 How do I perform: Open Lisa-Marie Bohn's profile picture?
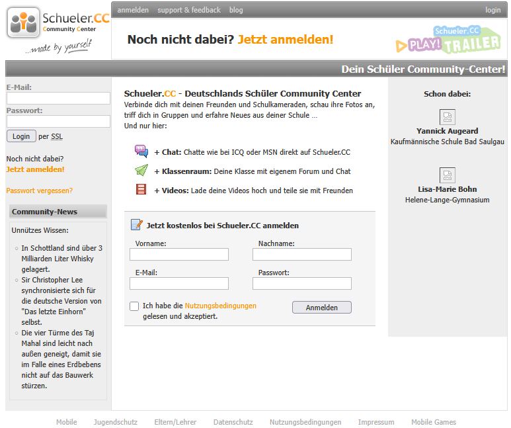point(447,175)
